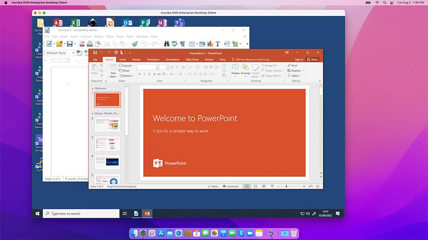Click Tell me what you want to do box
Screen dimensions: 428x240
[x=251, y=59]
